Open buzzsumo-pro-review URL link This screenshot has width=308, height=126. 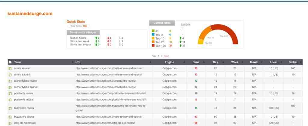[x=111, y=108]
